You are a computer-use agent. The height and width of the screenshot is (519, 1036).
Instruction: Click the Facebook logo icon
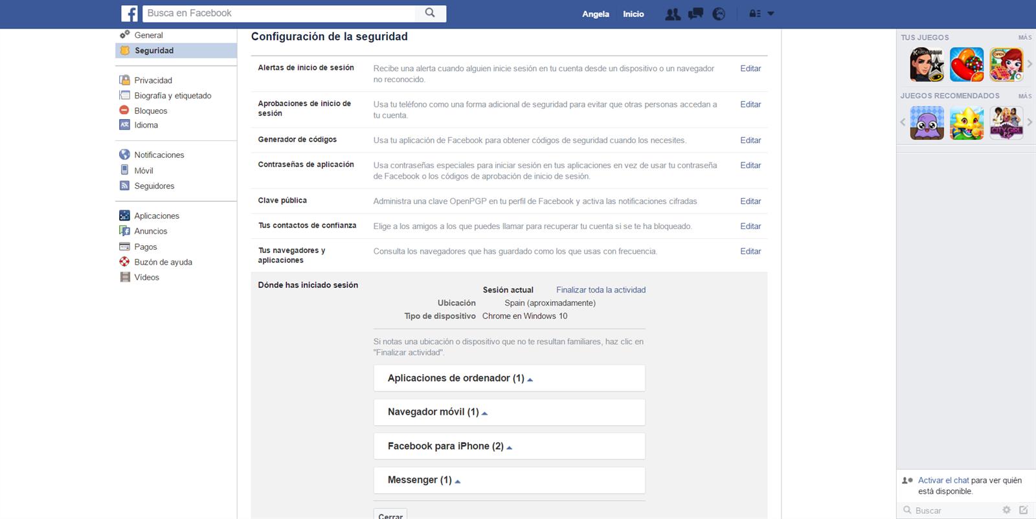[129, 14]
